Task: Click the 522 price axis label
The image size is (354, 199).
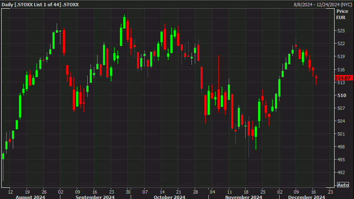Action: tap(341, 44)
